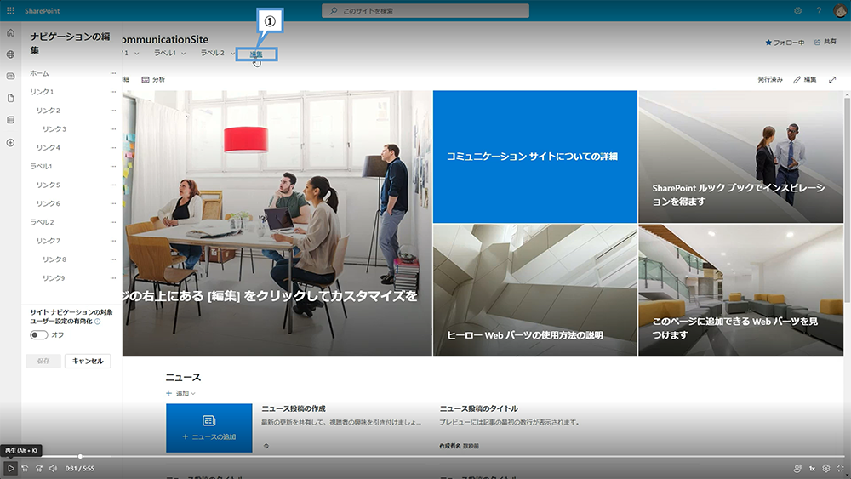Open options menu for ラベル1 row
The width and height of the screenshot is (851, 479).
click(113, 166)
